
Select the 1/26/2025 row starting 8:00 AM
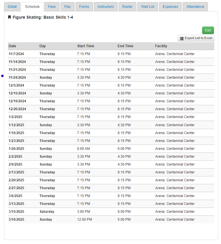pos(111,149)
